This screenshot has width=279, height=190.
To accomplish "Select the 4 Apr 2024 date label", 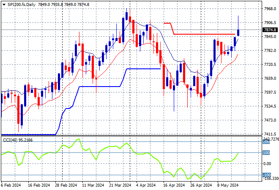I will tap(148, 185).
